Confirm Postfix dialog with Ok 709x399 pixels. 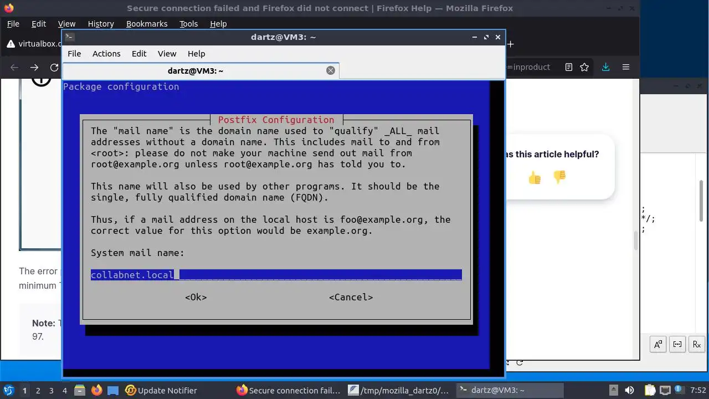[x=196, y=297]
